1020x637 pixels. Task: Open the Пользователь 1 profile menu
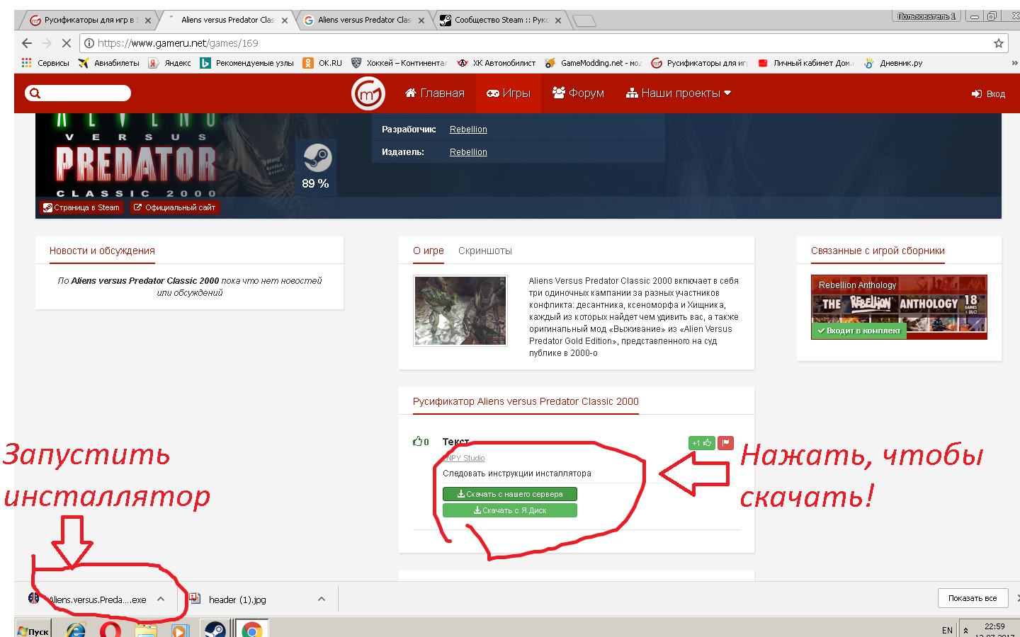[926, 16]
